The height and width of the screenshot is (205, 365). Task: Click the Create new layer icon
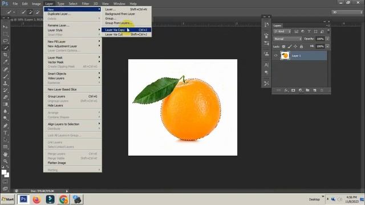point(315,90)
